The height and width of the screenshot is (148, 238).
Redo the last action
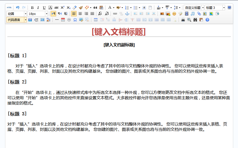tap(24, 8)
